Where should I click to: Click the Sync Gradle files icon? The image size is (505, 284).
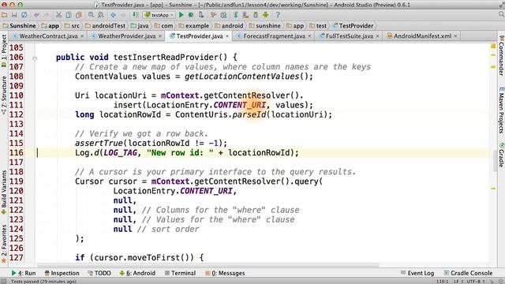(236, 15)
